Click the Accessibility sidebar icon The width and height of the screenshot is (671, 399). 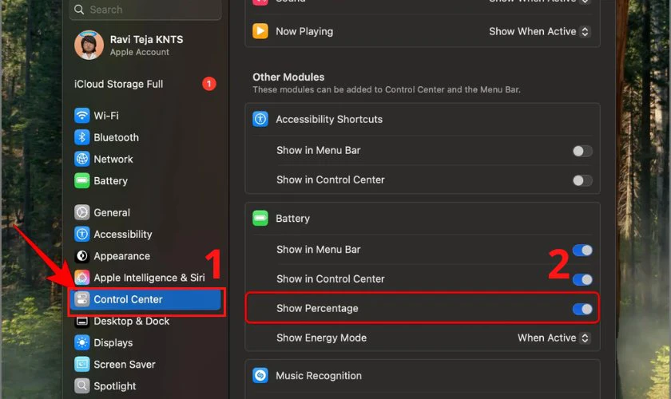tap(81, 235)
